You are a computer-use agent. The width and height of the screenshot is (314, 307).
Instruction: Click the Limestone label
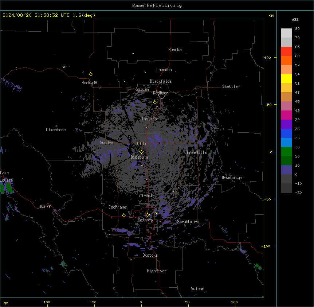pos(56,130)
